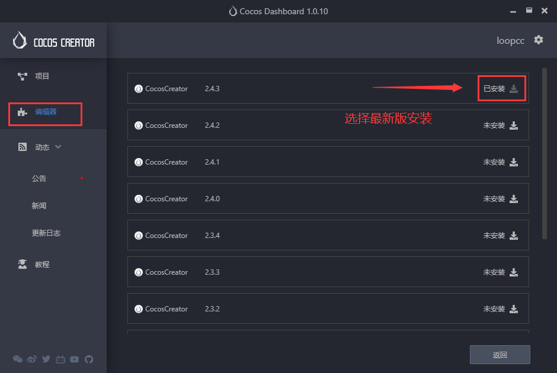Click the Weibo icon at bottom left
This screenshot has height=373, width=557.
pyautogui.click(x=31, y=359)
